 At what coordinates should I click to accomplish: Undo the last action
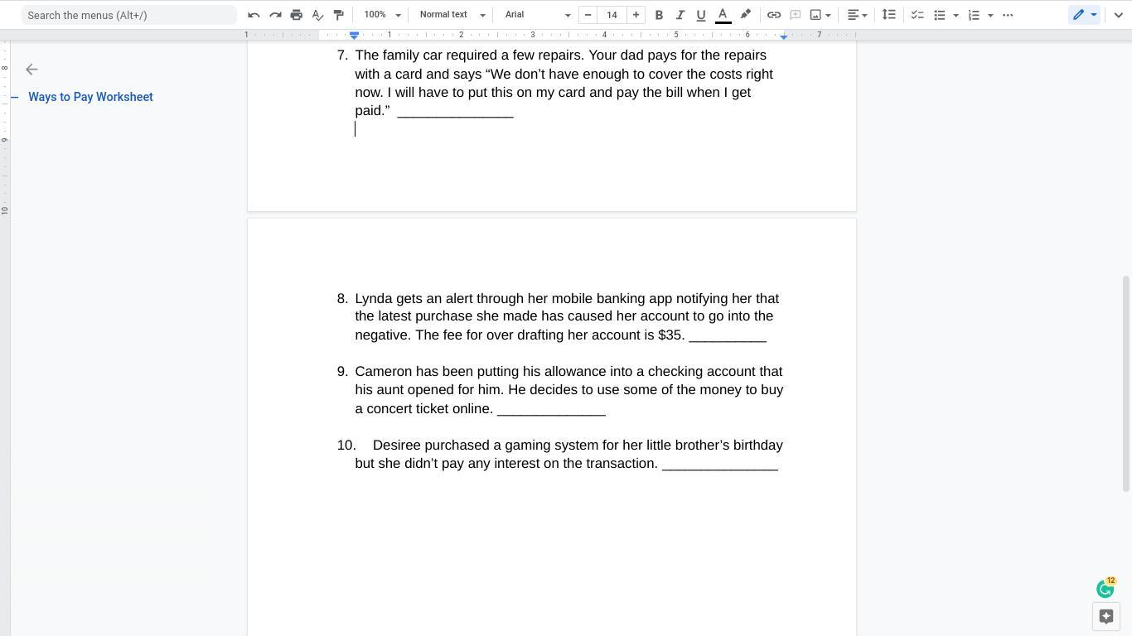[254, 15]
